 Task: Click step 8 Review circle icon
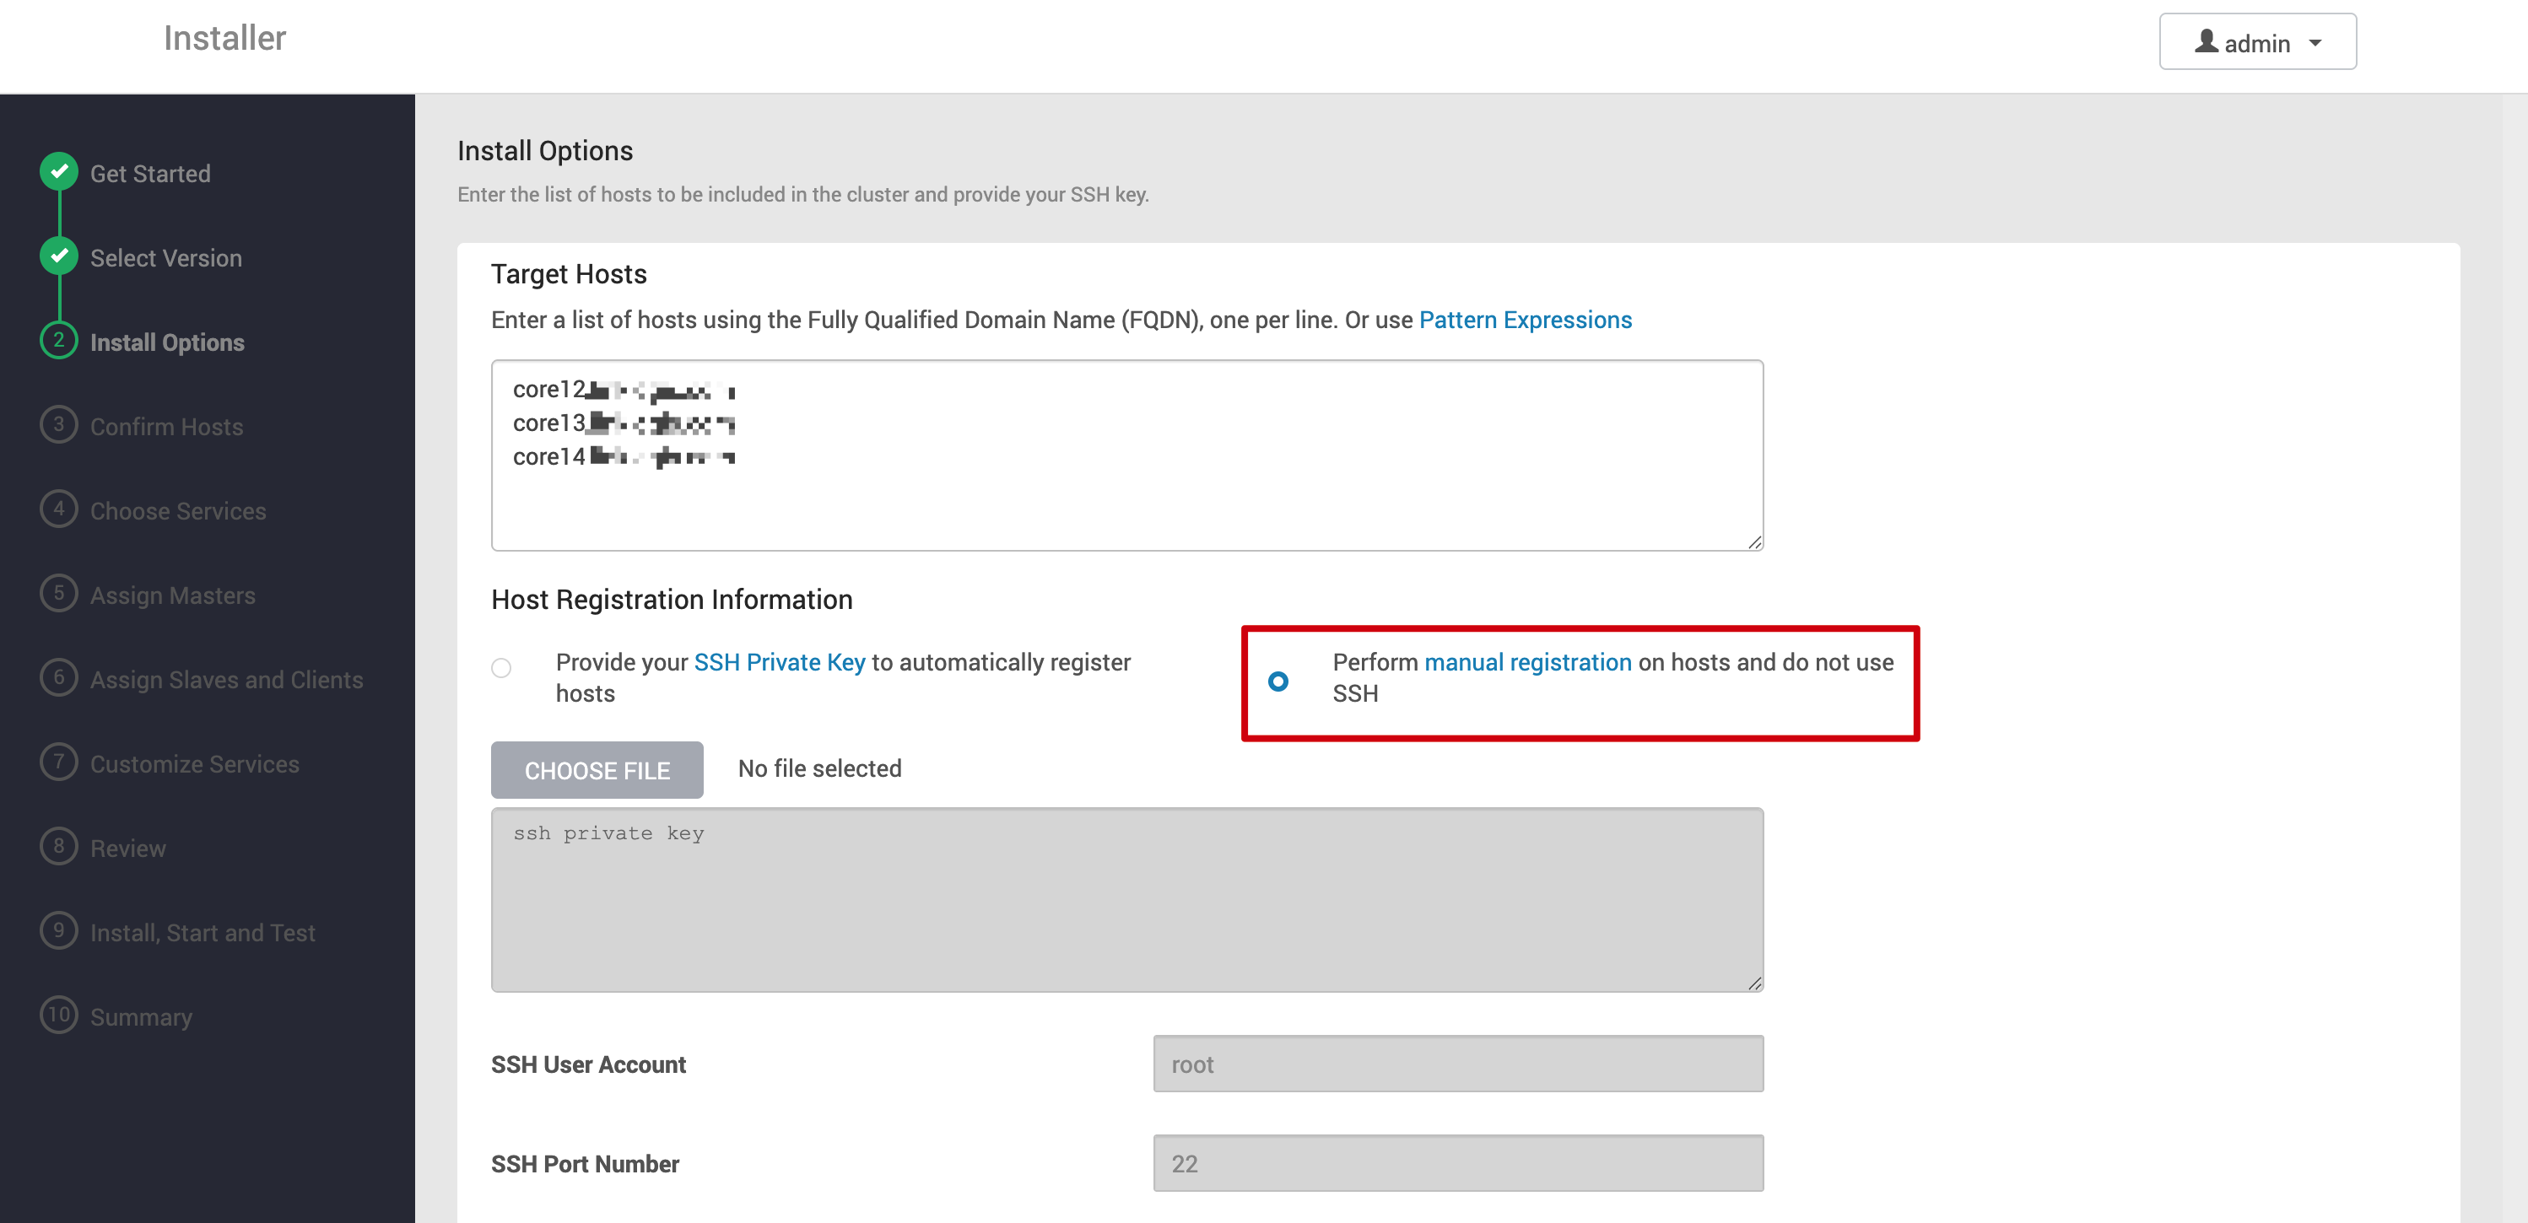(59, 846)
